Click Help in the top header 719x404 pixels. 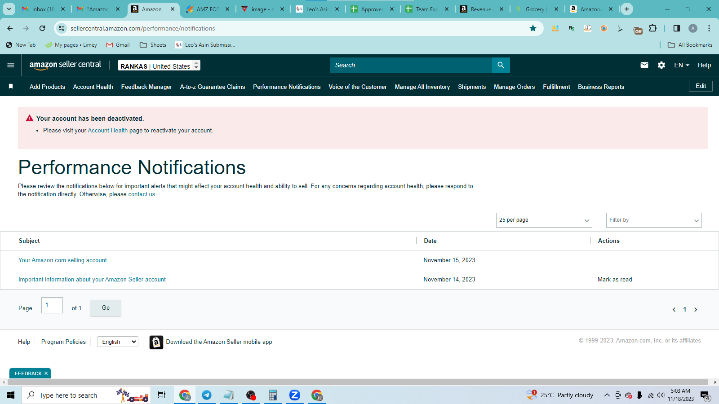[x=704, y=65]
